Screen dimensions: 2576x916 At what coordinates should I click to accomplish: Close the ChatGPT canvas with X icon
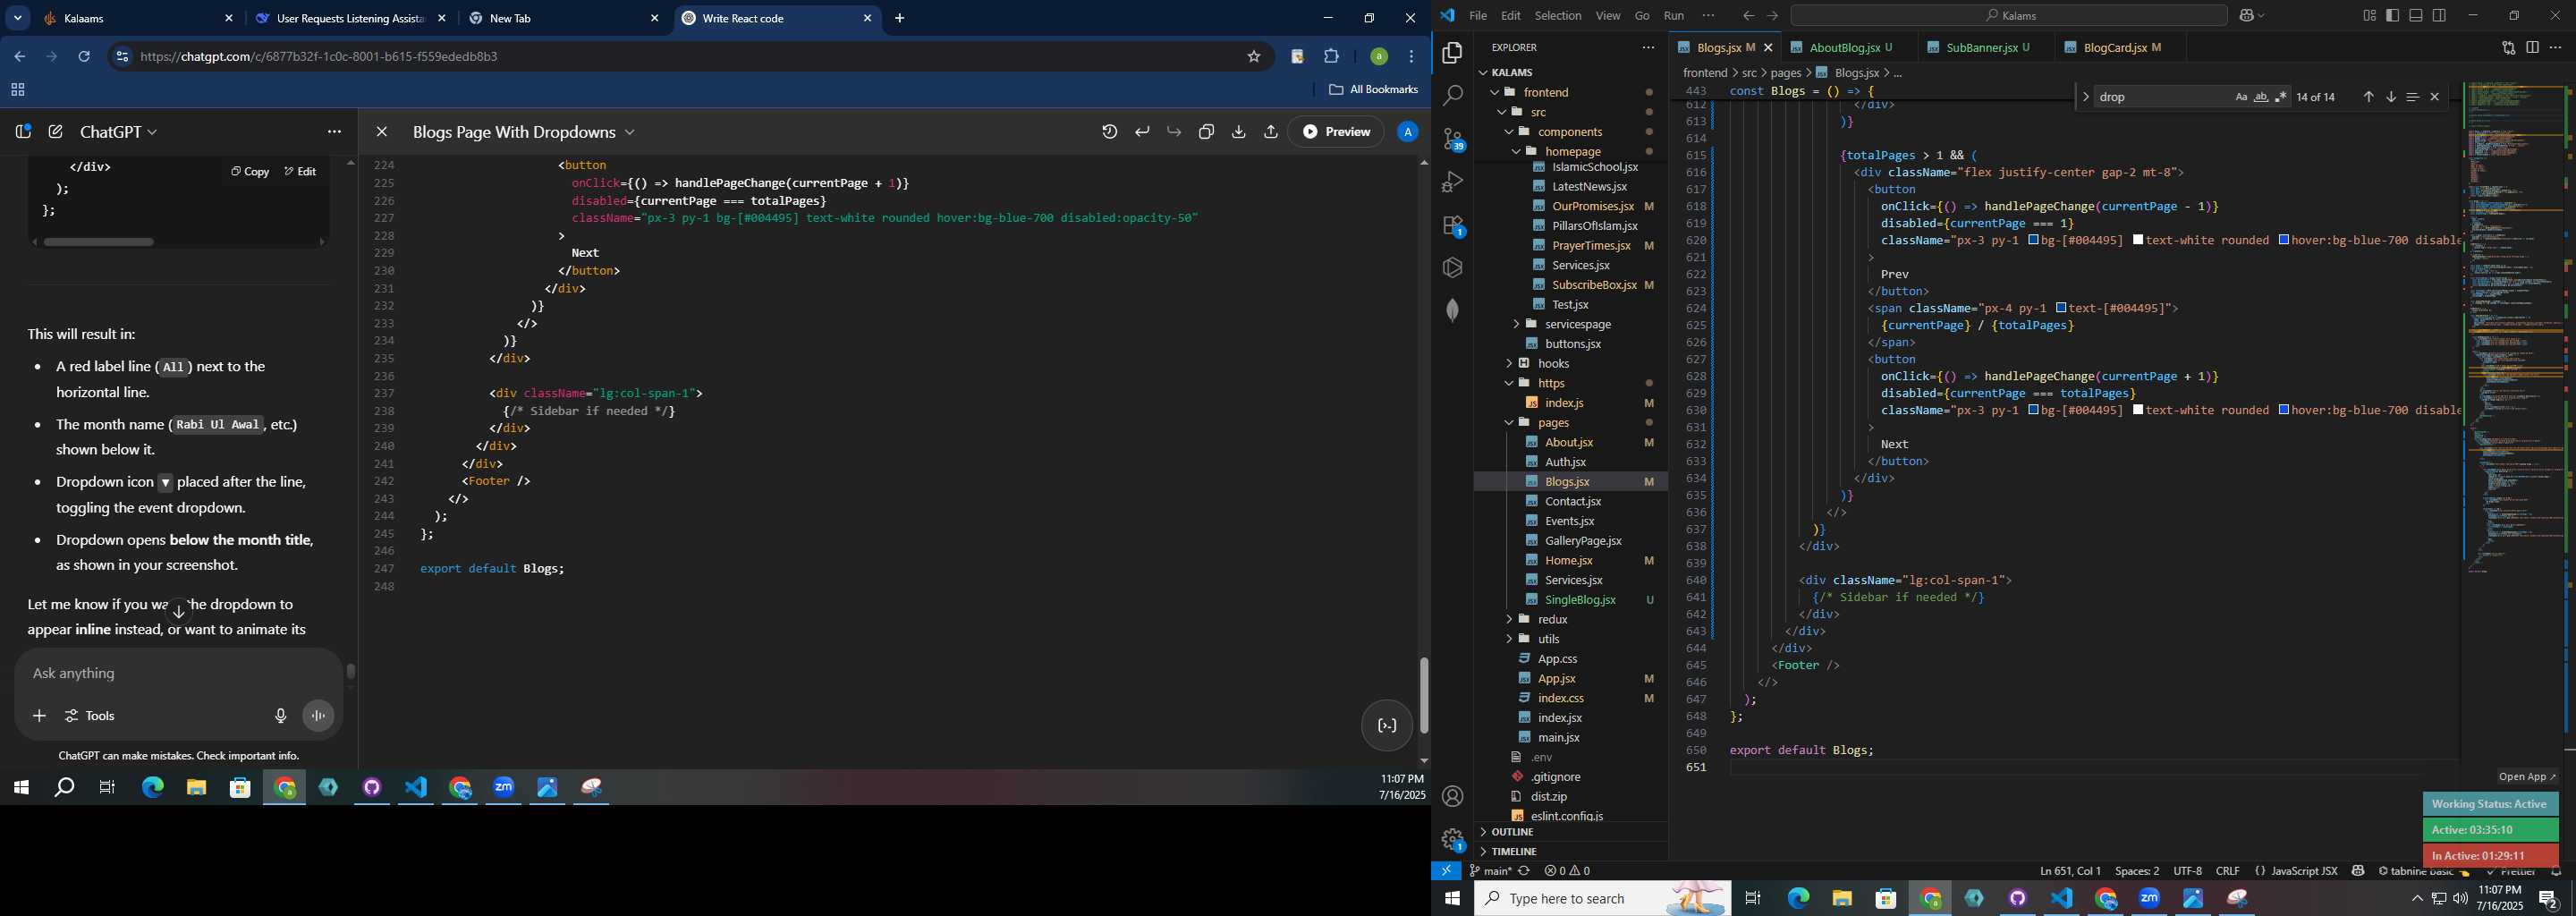381,132
